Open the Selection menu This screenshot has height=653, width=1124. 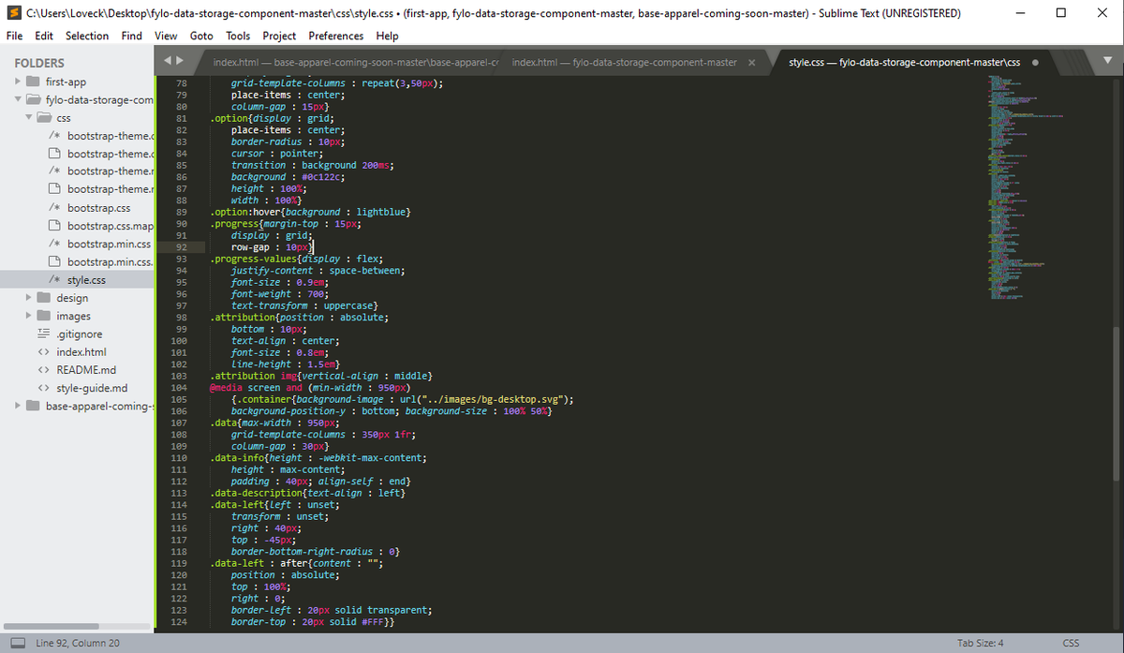tap(87, 36)
